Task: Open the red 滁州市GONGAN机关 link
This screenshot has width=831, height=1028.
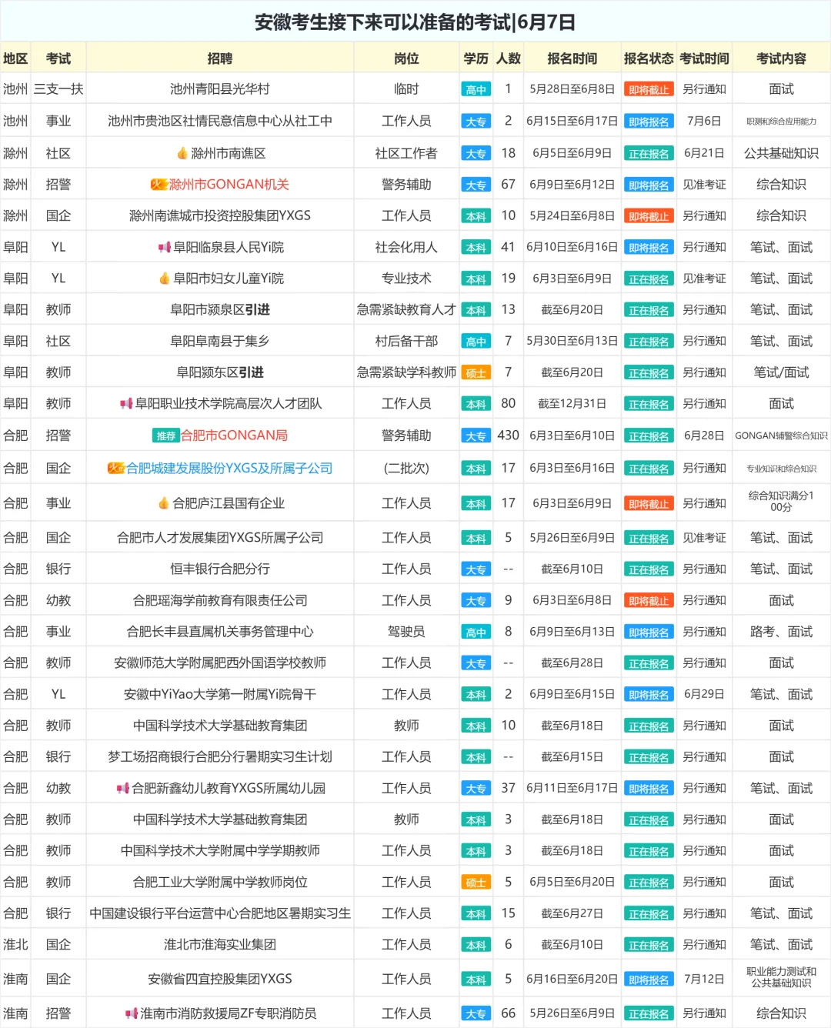Action: [x=229, y=185]
